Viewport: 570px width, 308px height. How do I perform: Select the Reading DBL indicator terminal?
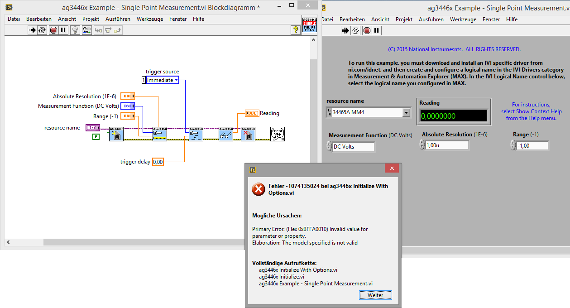click(x=252, y=113)
